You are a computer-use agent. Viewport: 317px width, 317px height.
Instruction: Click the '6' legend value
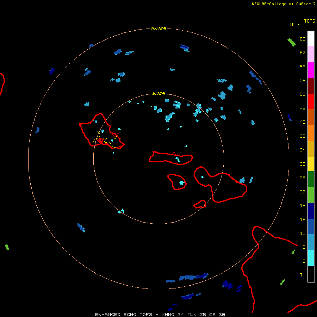click(x=304, y=247)
